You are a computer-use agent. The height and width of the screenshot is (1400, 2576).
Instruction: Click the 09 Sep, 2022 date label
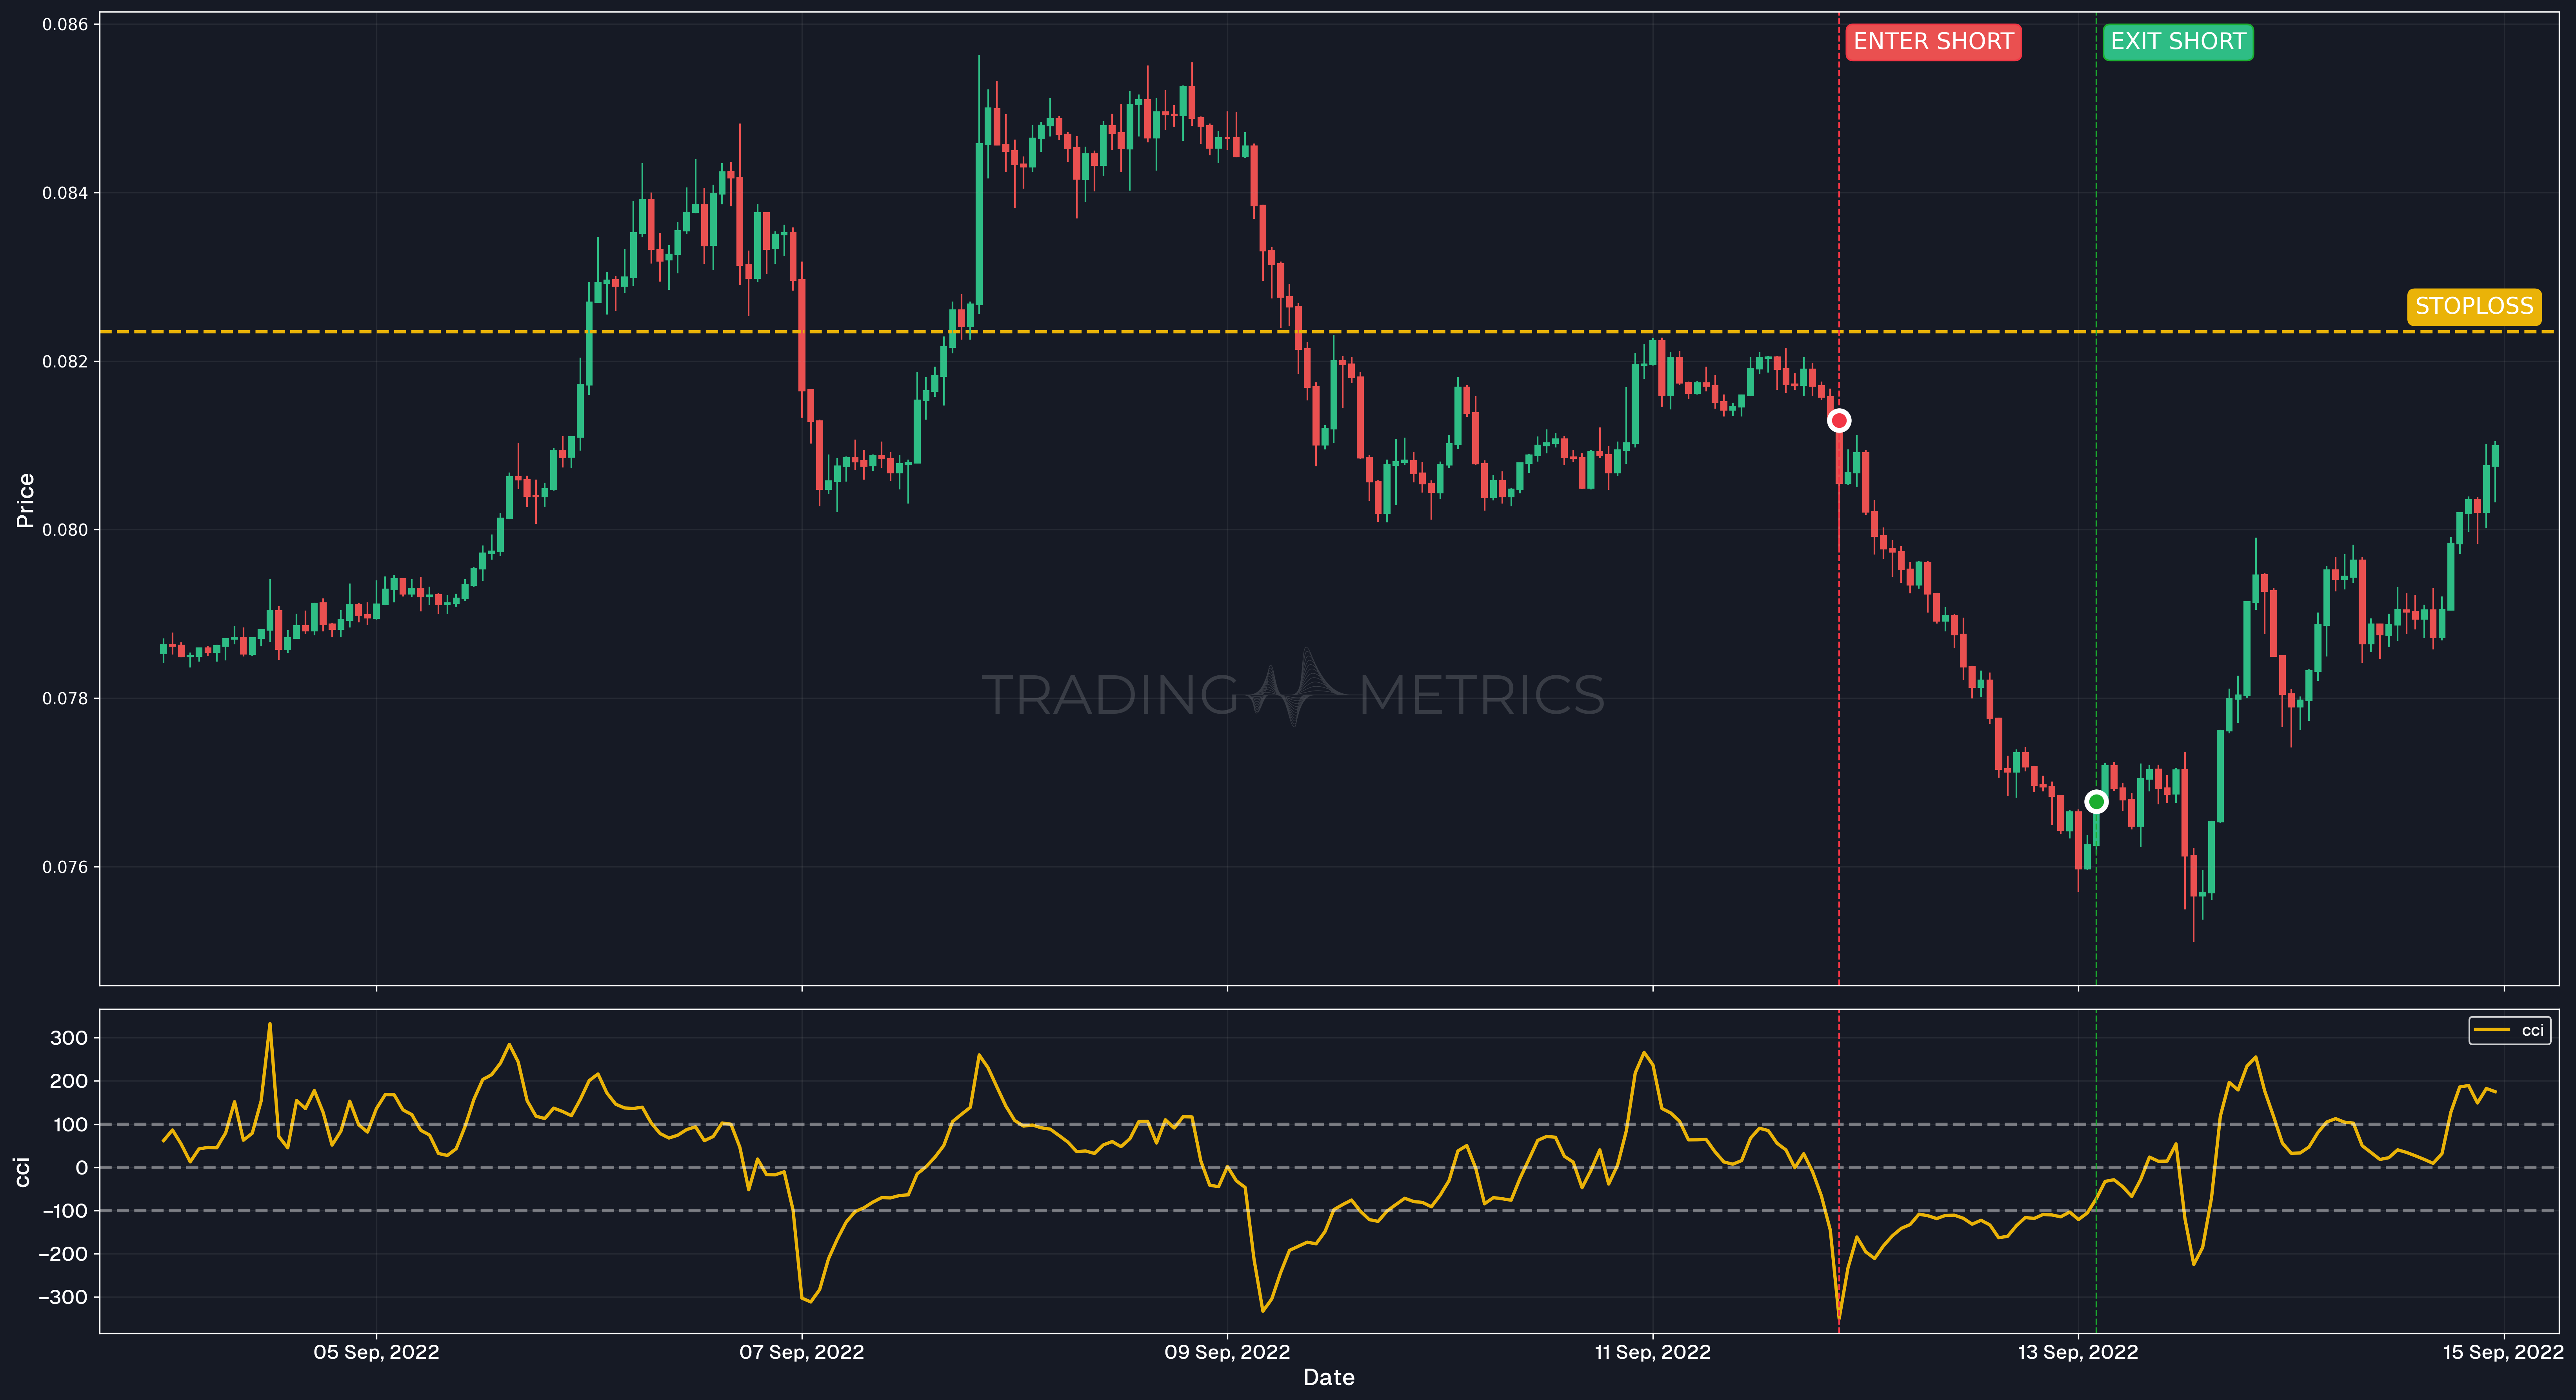tap(1227, 1352)
